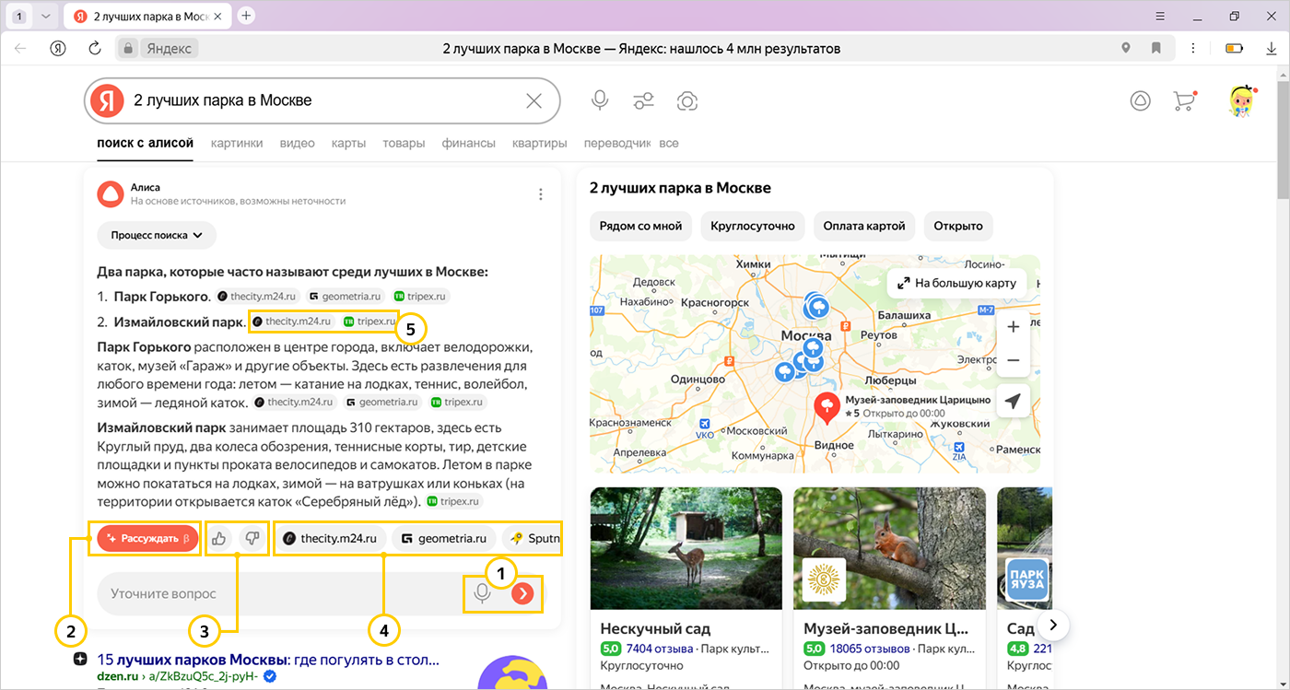This screenshot has width=1290, height=690.
Task: Open the shopping cart icon
Action: 1183,101
